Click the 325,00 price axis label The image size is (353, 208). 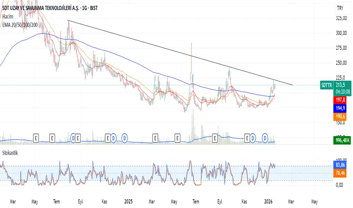[341, 18]
